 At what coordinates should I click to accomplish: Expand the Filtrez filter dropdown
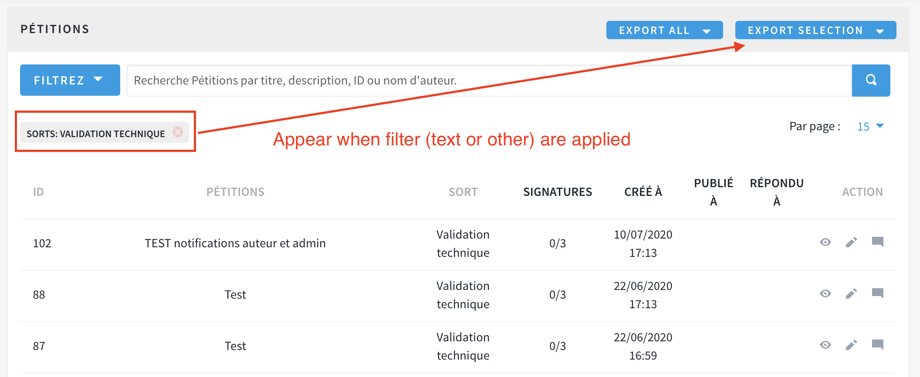click(70, 80)
